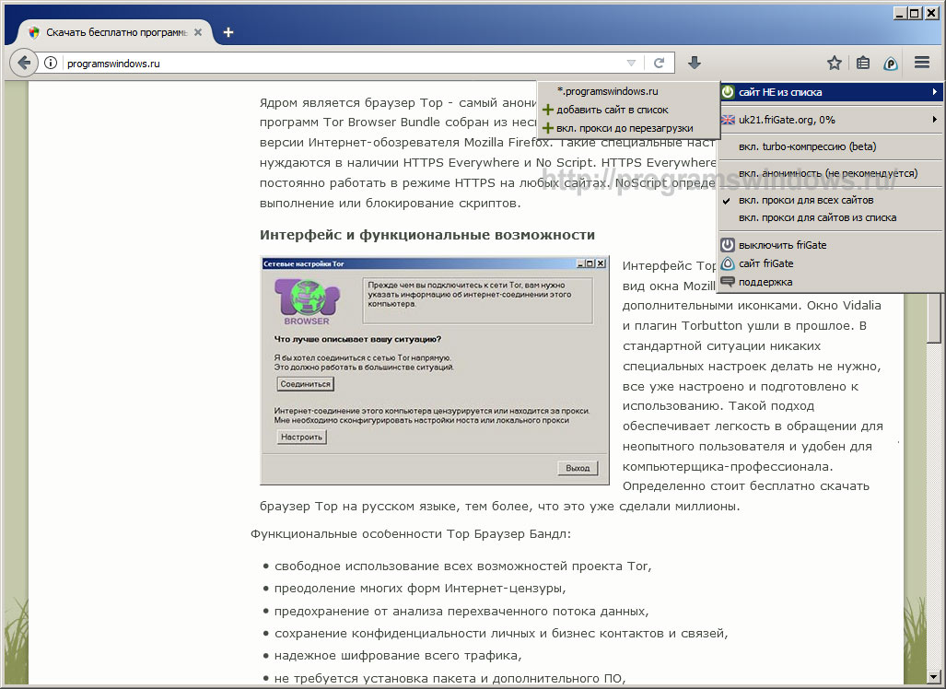Click text "выполнение или блокирование скриптов."
Image resolution: width=946 pixels, height=689 pixels.
pyautogui.click(x=390, y=204)
